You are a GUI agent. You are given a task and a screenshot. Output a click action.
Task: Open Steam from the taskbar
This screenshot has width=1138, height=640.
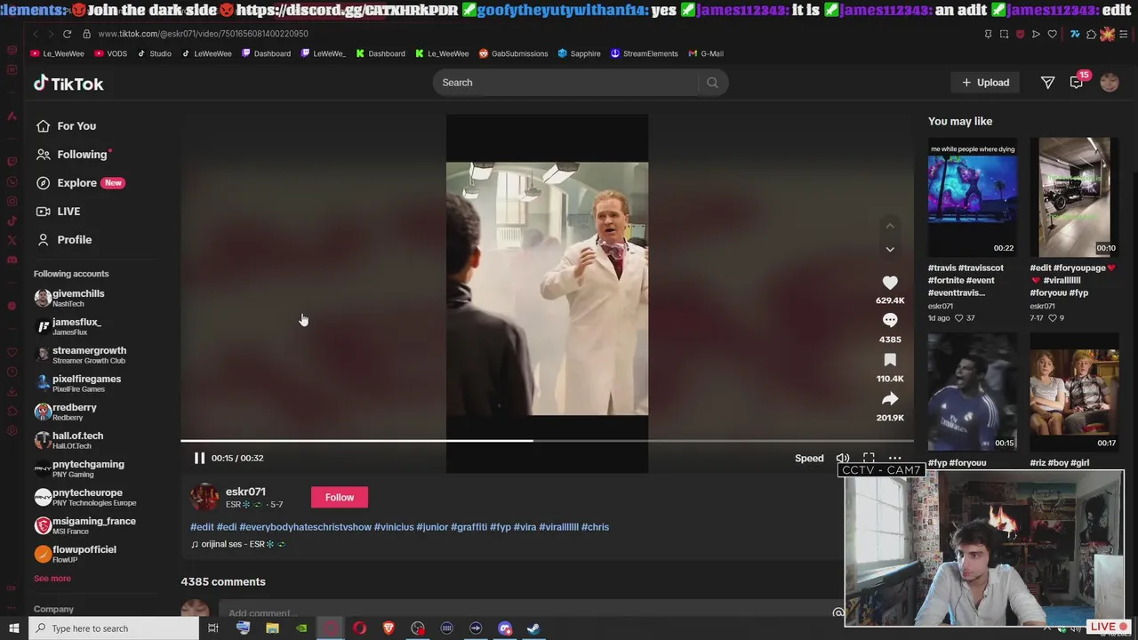pos(533,628)
